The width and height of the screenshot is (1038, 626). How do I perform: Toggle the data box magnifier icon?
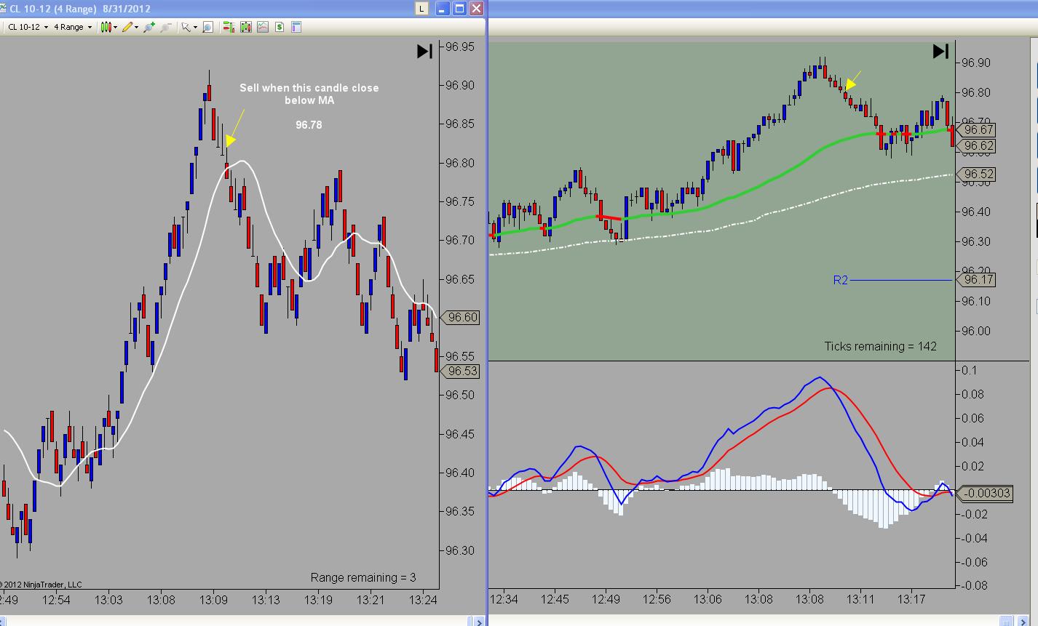(x=207, y=27)
